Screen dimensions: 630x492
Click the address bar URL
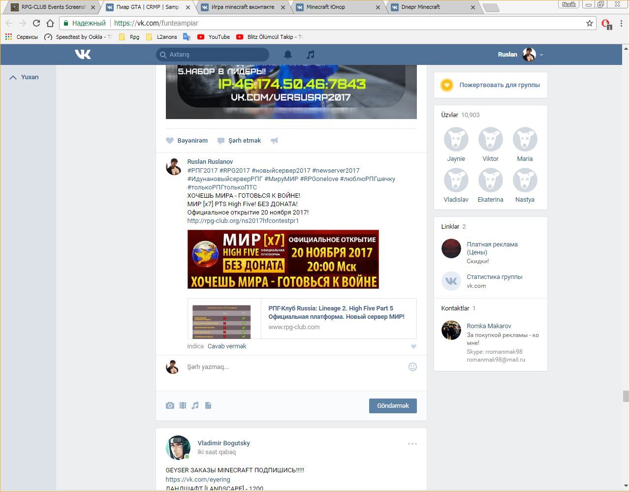click(157, 23)
